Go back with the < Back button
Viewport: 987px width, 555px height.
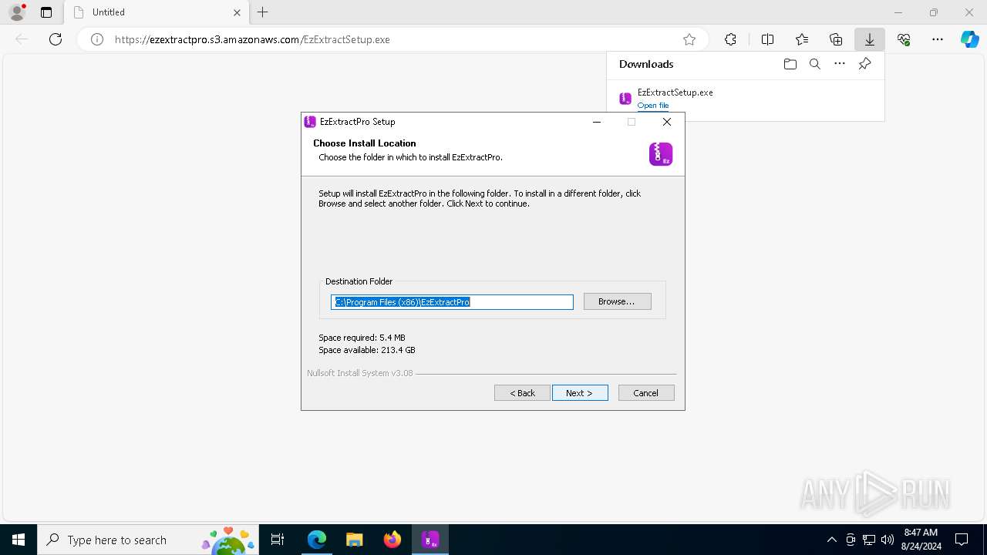pyautogui.click(x=522, y=393)
